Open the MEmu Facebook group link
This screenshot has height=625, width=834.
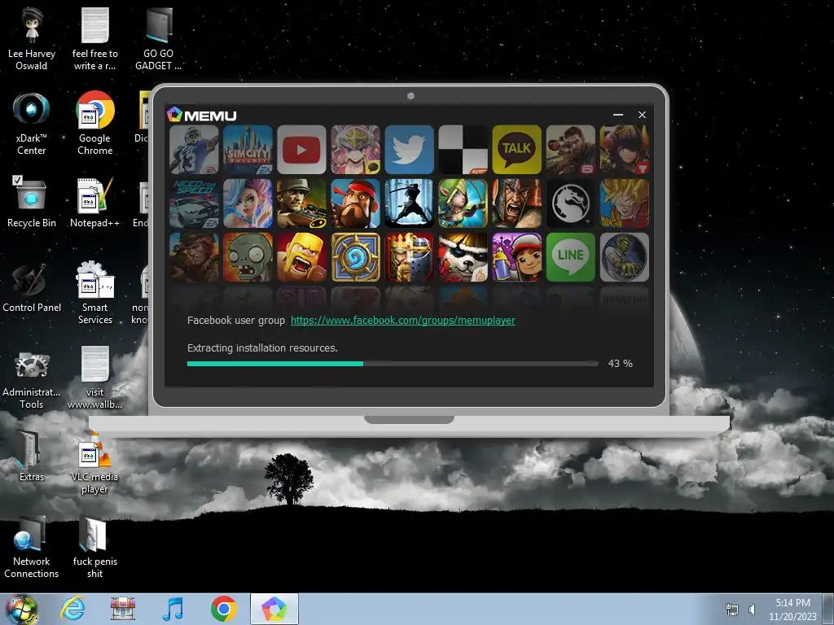point(402,321)
